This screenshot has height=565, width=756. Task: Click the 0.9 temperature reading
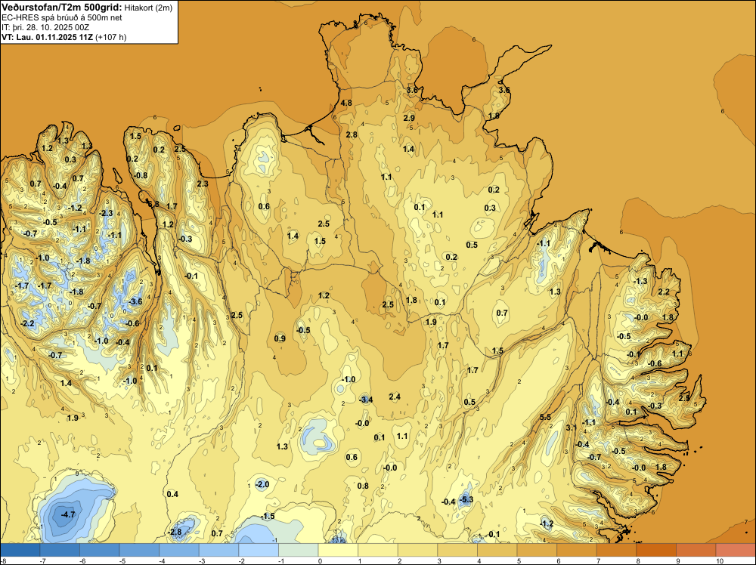coord(280,338)
